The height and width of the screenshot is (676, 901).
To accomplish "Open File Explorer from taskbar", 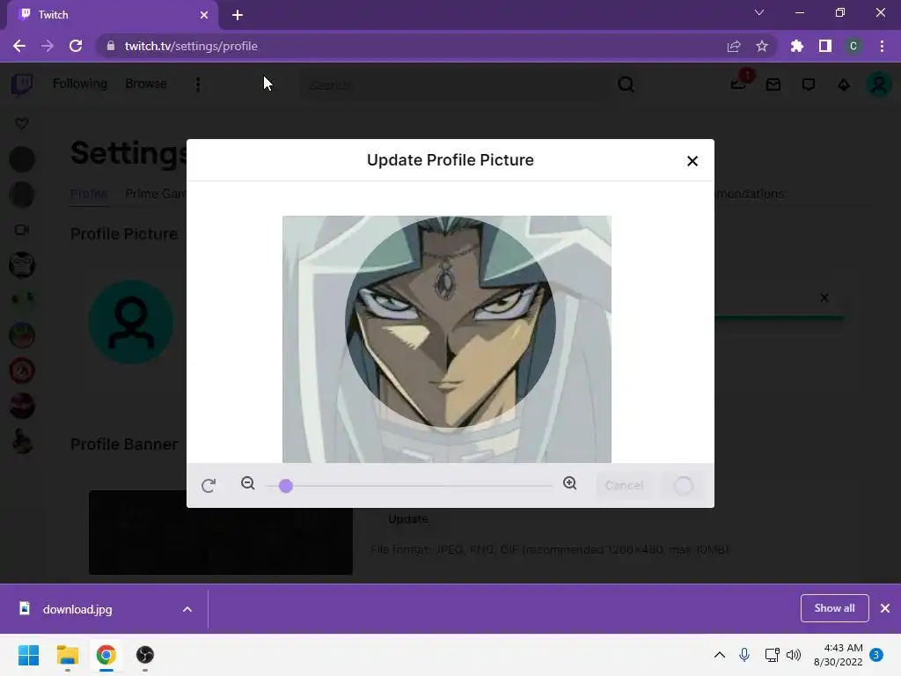I will click(x=67, y=655).
